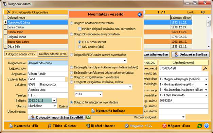Open the Munkavállaló (vezető is) dropdown

point(206,84)
